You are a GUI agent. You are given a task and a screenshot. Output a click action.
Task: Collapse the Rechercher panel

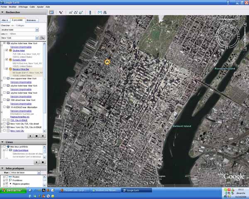tap(2, 12)
